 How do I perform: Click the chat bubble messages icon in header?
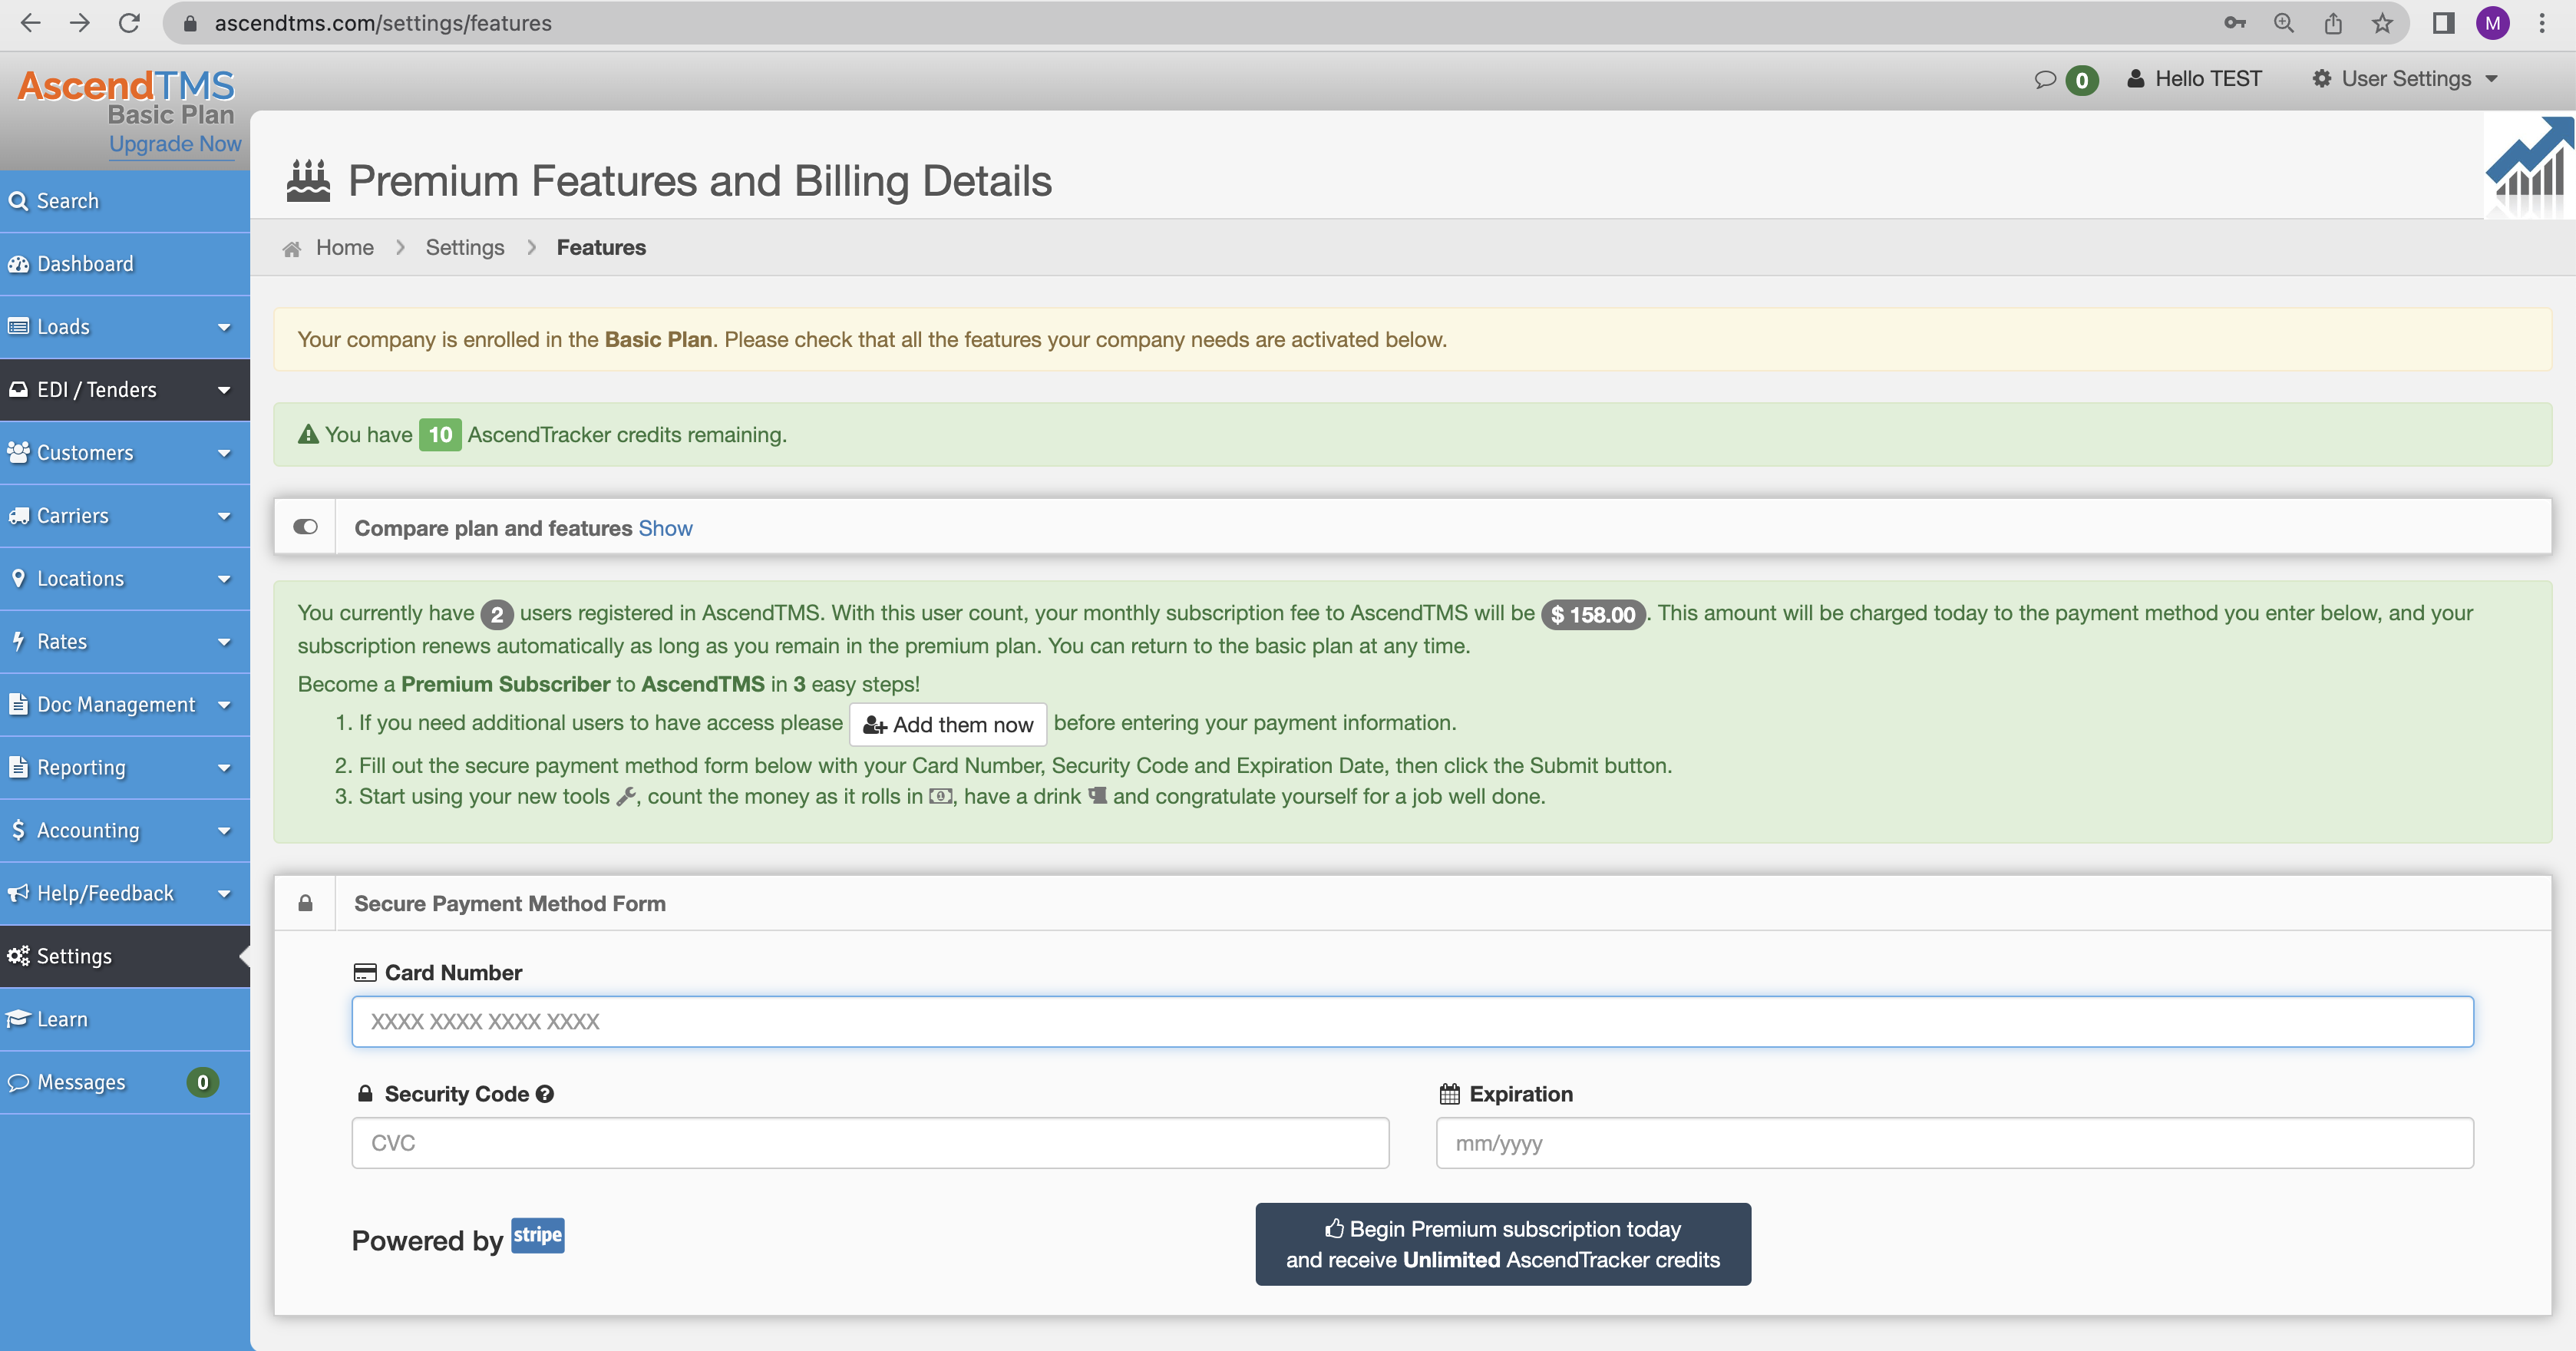point(2045,79)
